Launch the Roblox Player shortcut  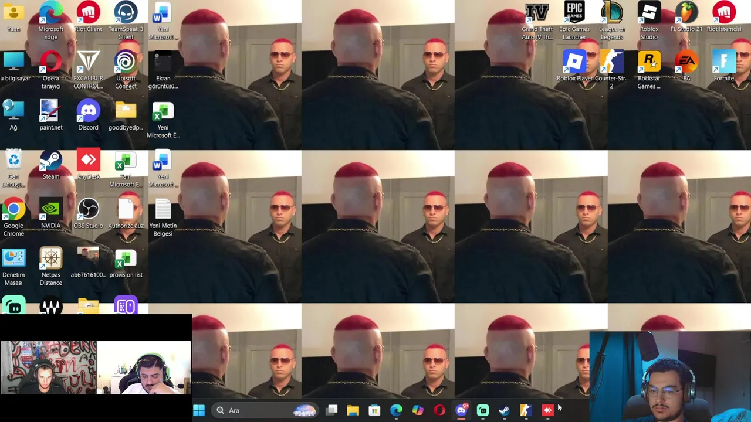pos(574,66)
